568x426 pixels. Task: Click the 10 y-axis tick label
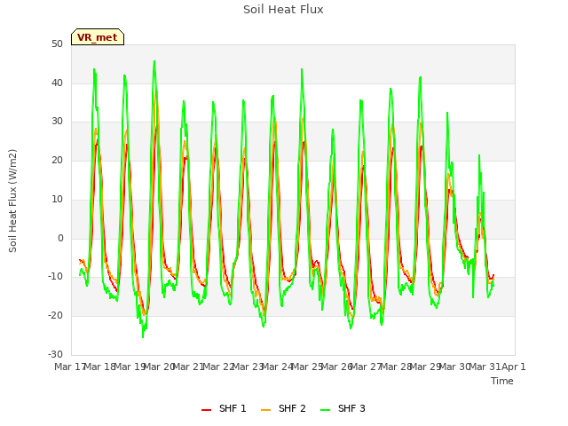pos(57,199)
